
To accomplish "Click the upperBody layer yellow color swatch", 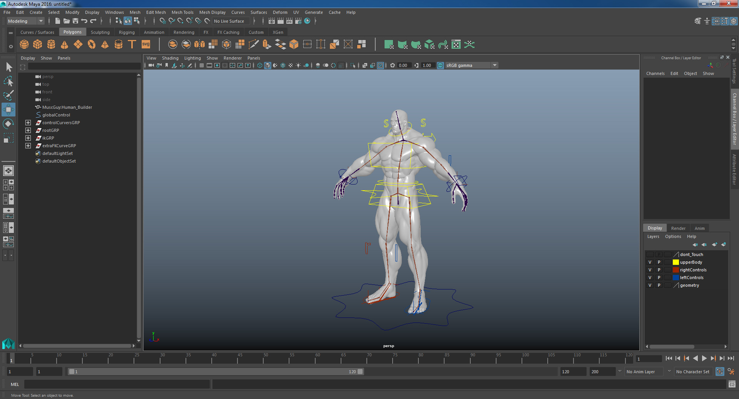I will [675, 262].
